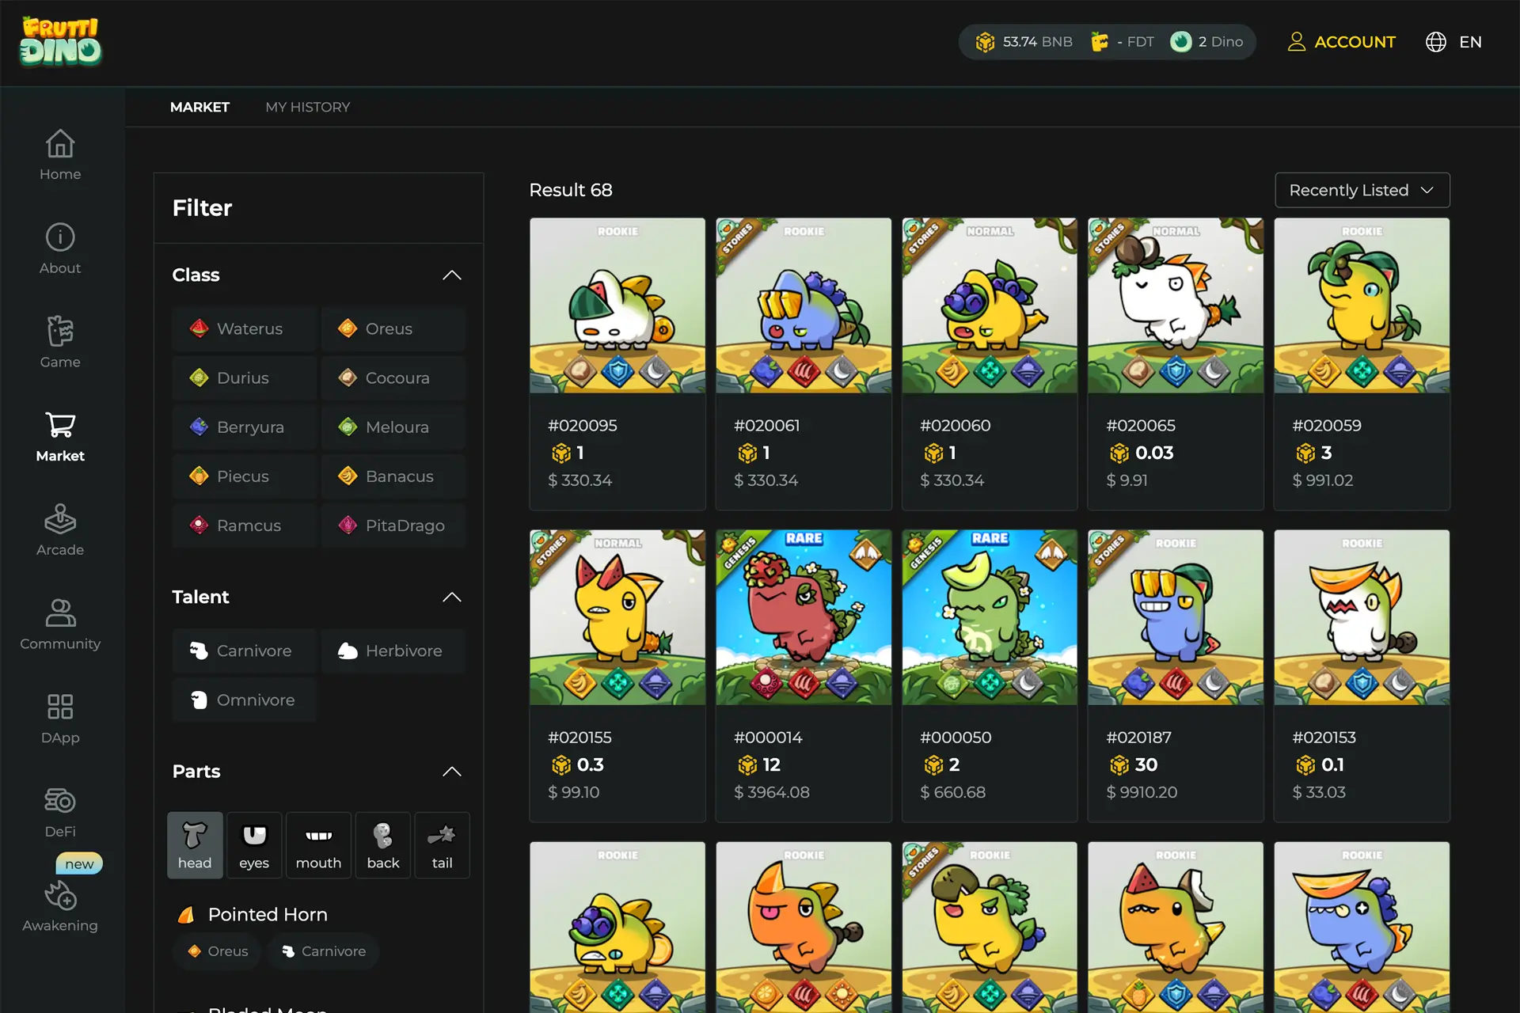Image resolution: width=1520 pixels, height=1013 pixels.
Task: Toggle the Piecus class filter
Action: (244, 476)
